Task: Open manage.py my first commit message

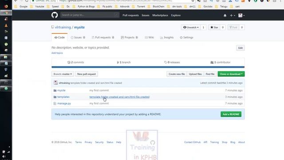Action: [99, 104]
